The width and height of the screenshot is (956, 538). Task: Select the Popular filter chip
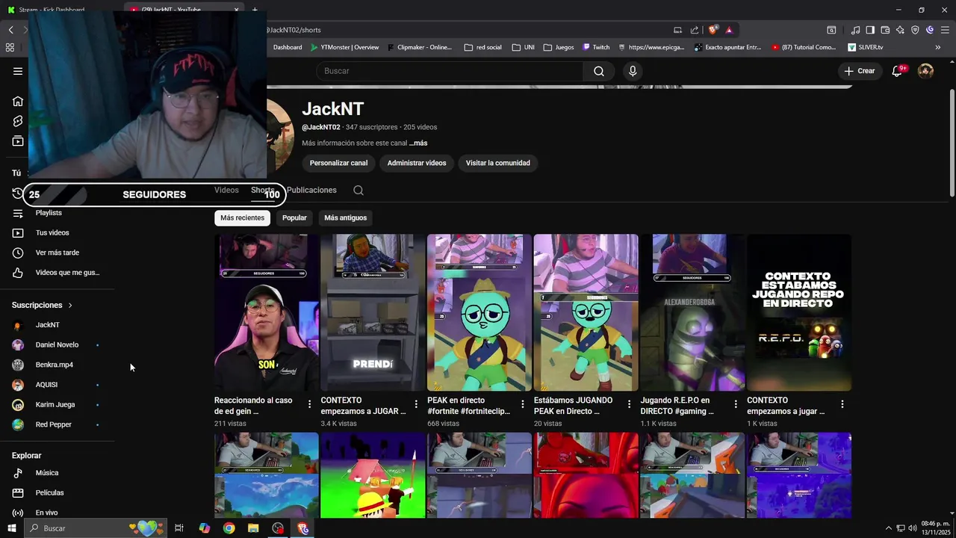[x=294, y=217]
